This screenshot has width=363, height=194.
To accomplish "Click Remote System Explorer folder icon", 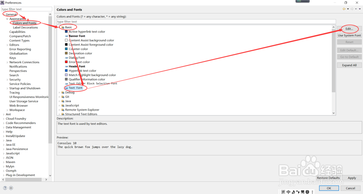I will [63, 110].
